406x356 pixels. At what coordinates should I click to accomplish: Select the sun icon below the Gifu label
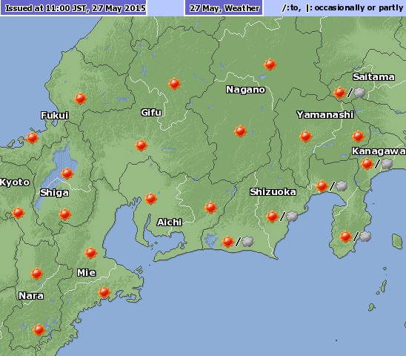tap(141, 145)
